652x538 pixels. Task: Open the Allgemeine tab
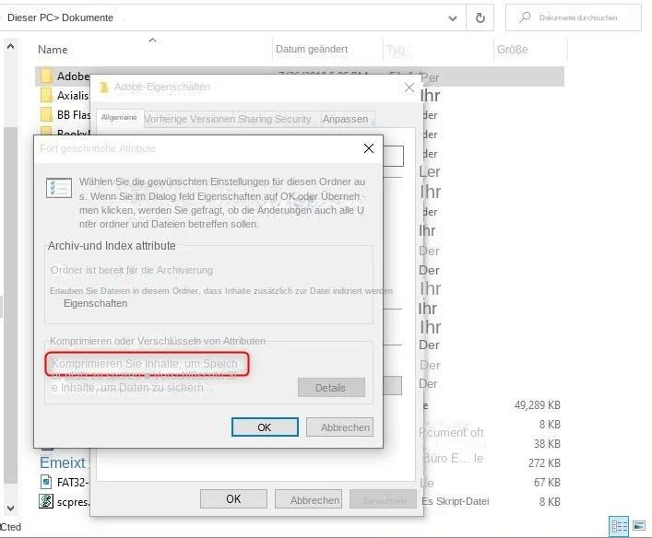(x=119, y=118)
